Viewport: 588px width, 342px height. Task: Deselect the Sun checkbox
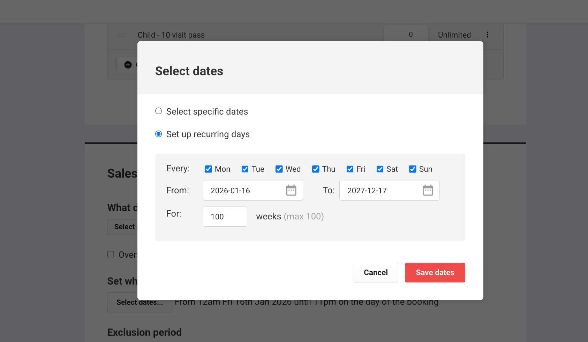[413, 169]
